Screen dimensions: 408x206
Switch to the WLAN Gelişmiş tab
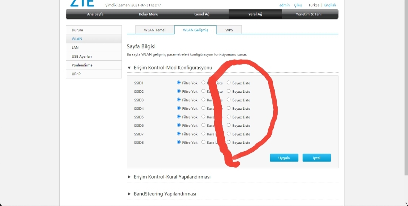(x=195, y=30)
